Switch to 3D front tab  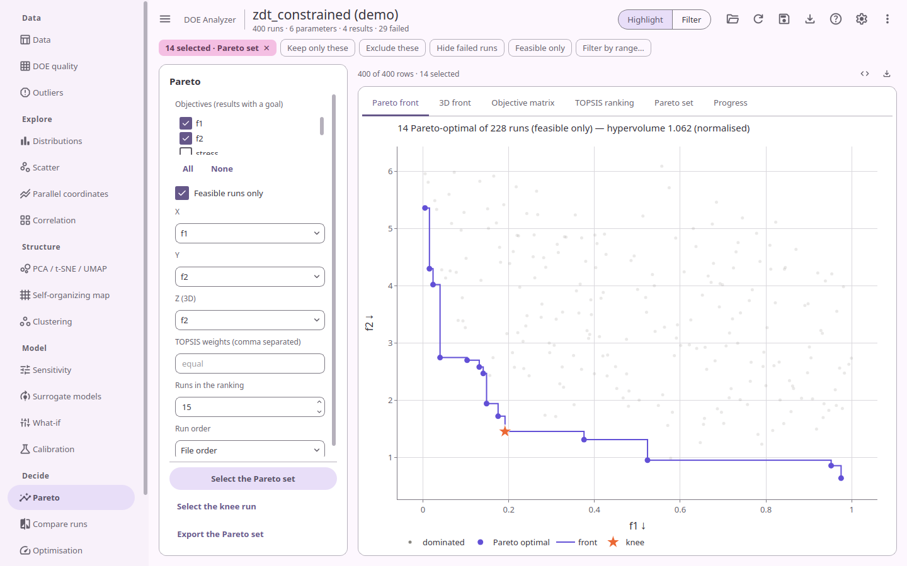click(455, 103)
